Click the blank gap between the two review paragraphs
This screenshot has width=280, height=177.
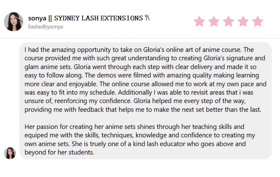point(145,118)
